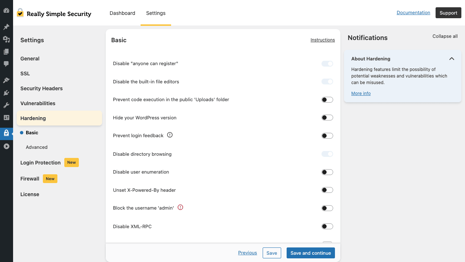Click the Collapse menu play icon

pyautogui.click(x=6, y=146)
